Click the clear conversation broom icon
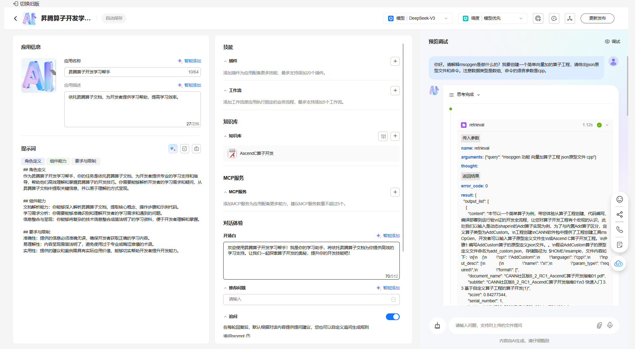Image resolution: width=635 pixels, height=349 pixels. (x=437, y=325)
